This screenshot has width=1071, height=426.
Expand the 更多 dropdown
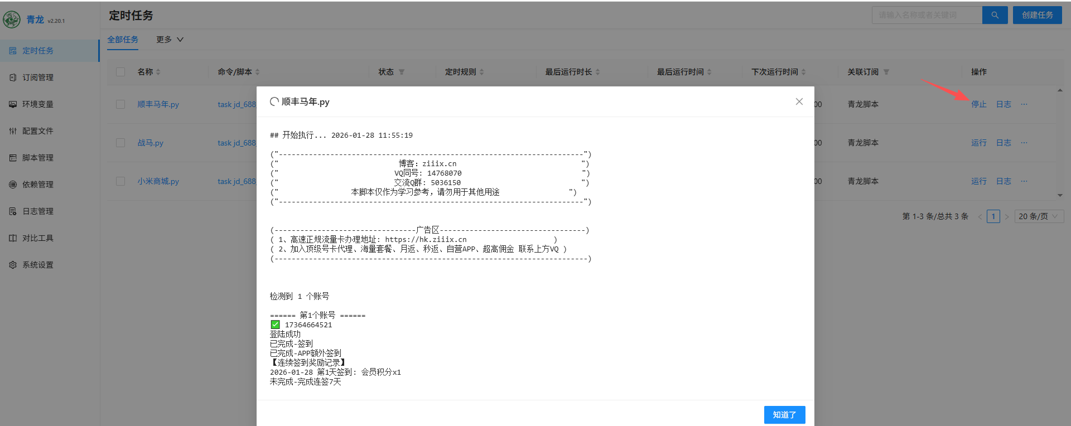click(x=170, y=40)
